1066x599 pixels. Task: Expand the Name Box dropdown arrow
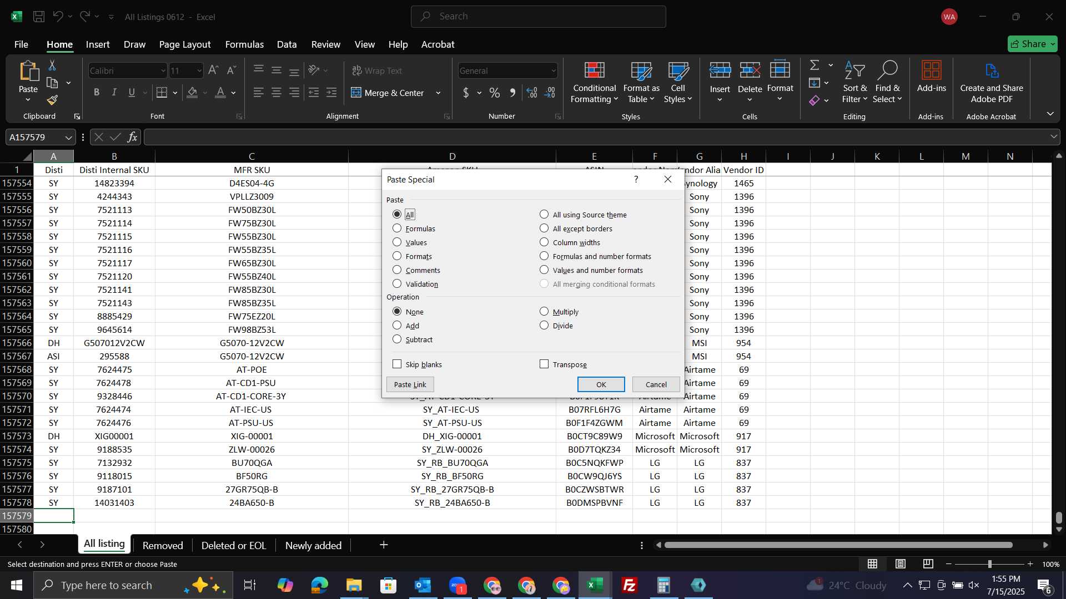68,137
